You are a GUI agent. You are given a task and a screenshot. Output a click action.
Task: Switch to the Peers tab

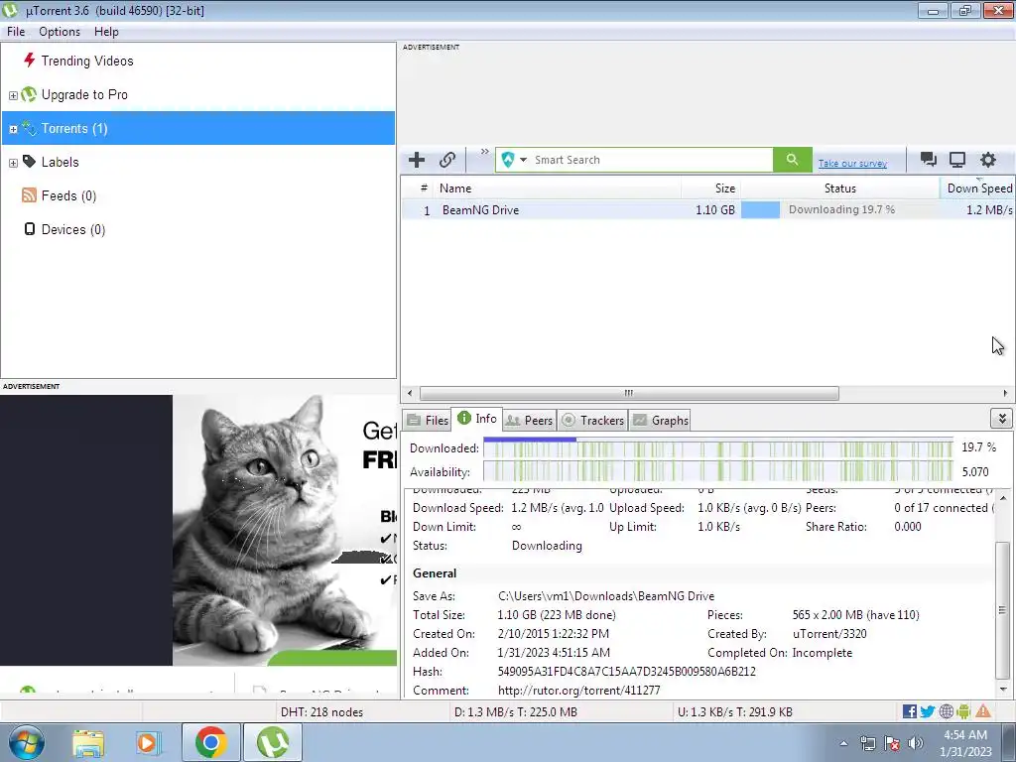tap(529, 420)
